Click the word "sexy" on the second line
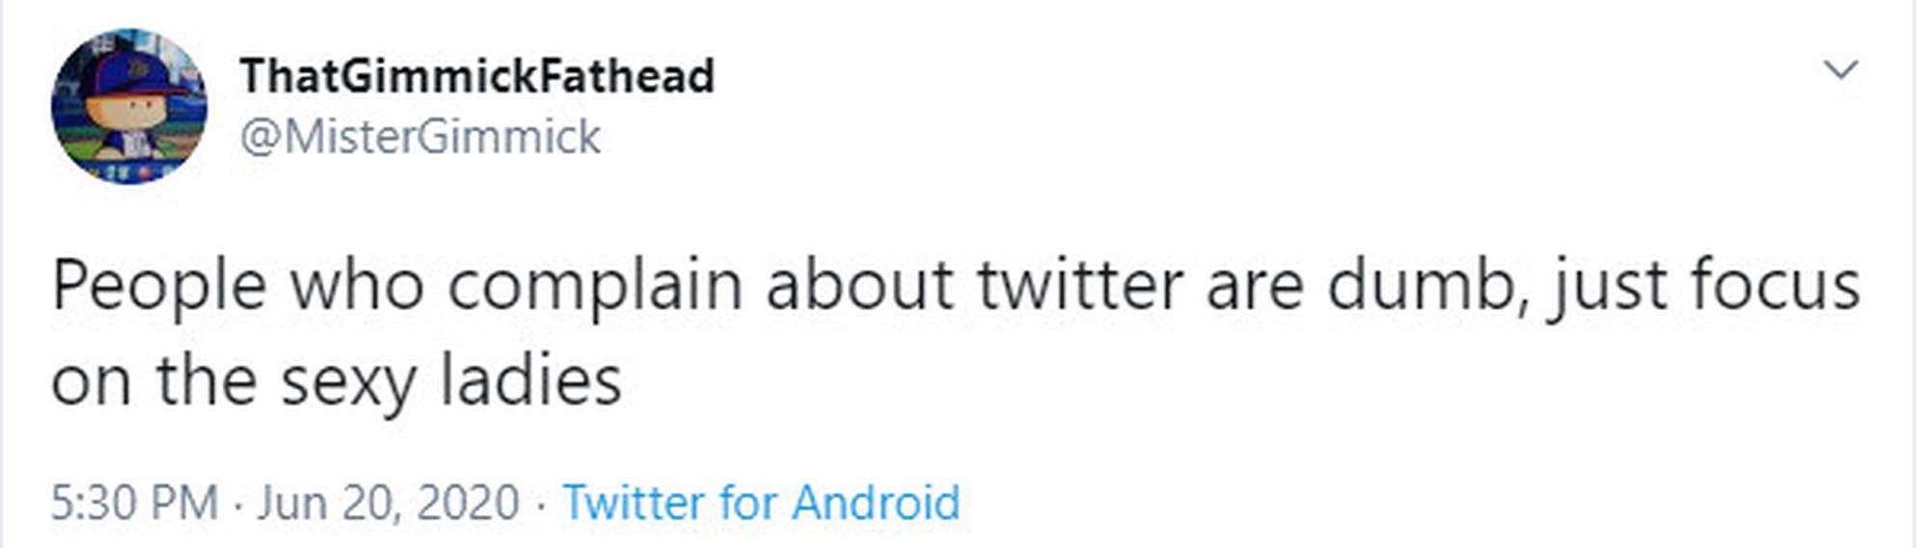Screen dimensions: 1929x548 [x=348, y=382]
